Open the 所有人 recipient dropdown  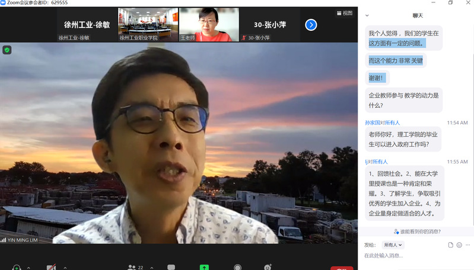coord(393,245)
